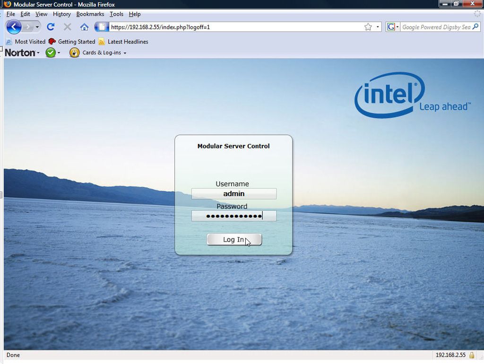Image resolution: width=484 pixels, height=364 pixels.
Task: Click the Norton green status check icon
Action: point(51,52)
